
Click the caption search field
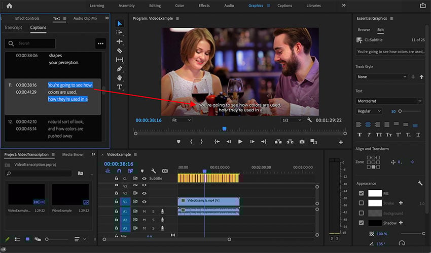click(29, 44)
